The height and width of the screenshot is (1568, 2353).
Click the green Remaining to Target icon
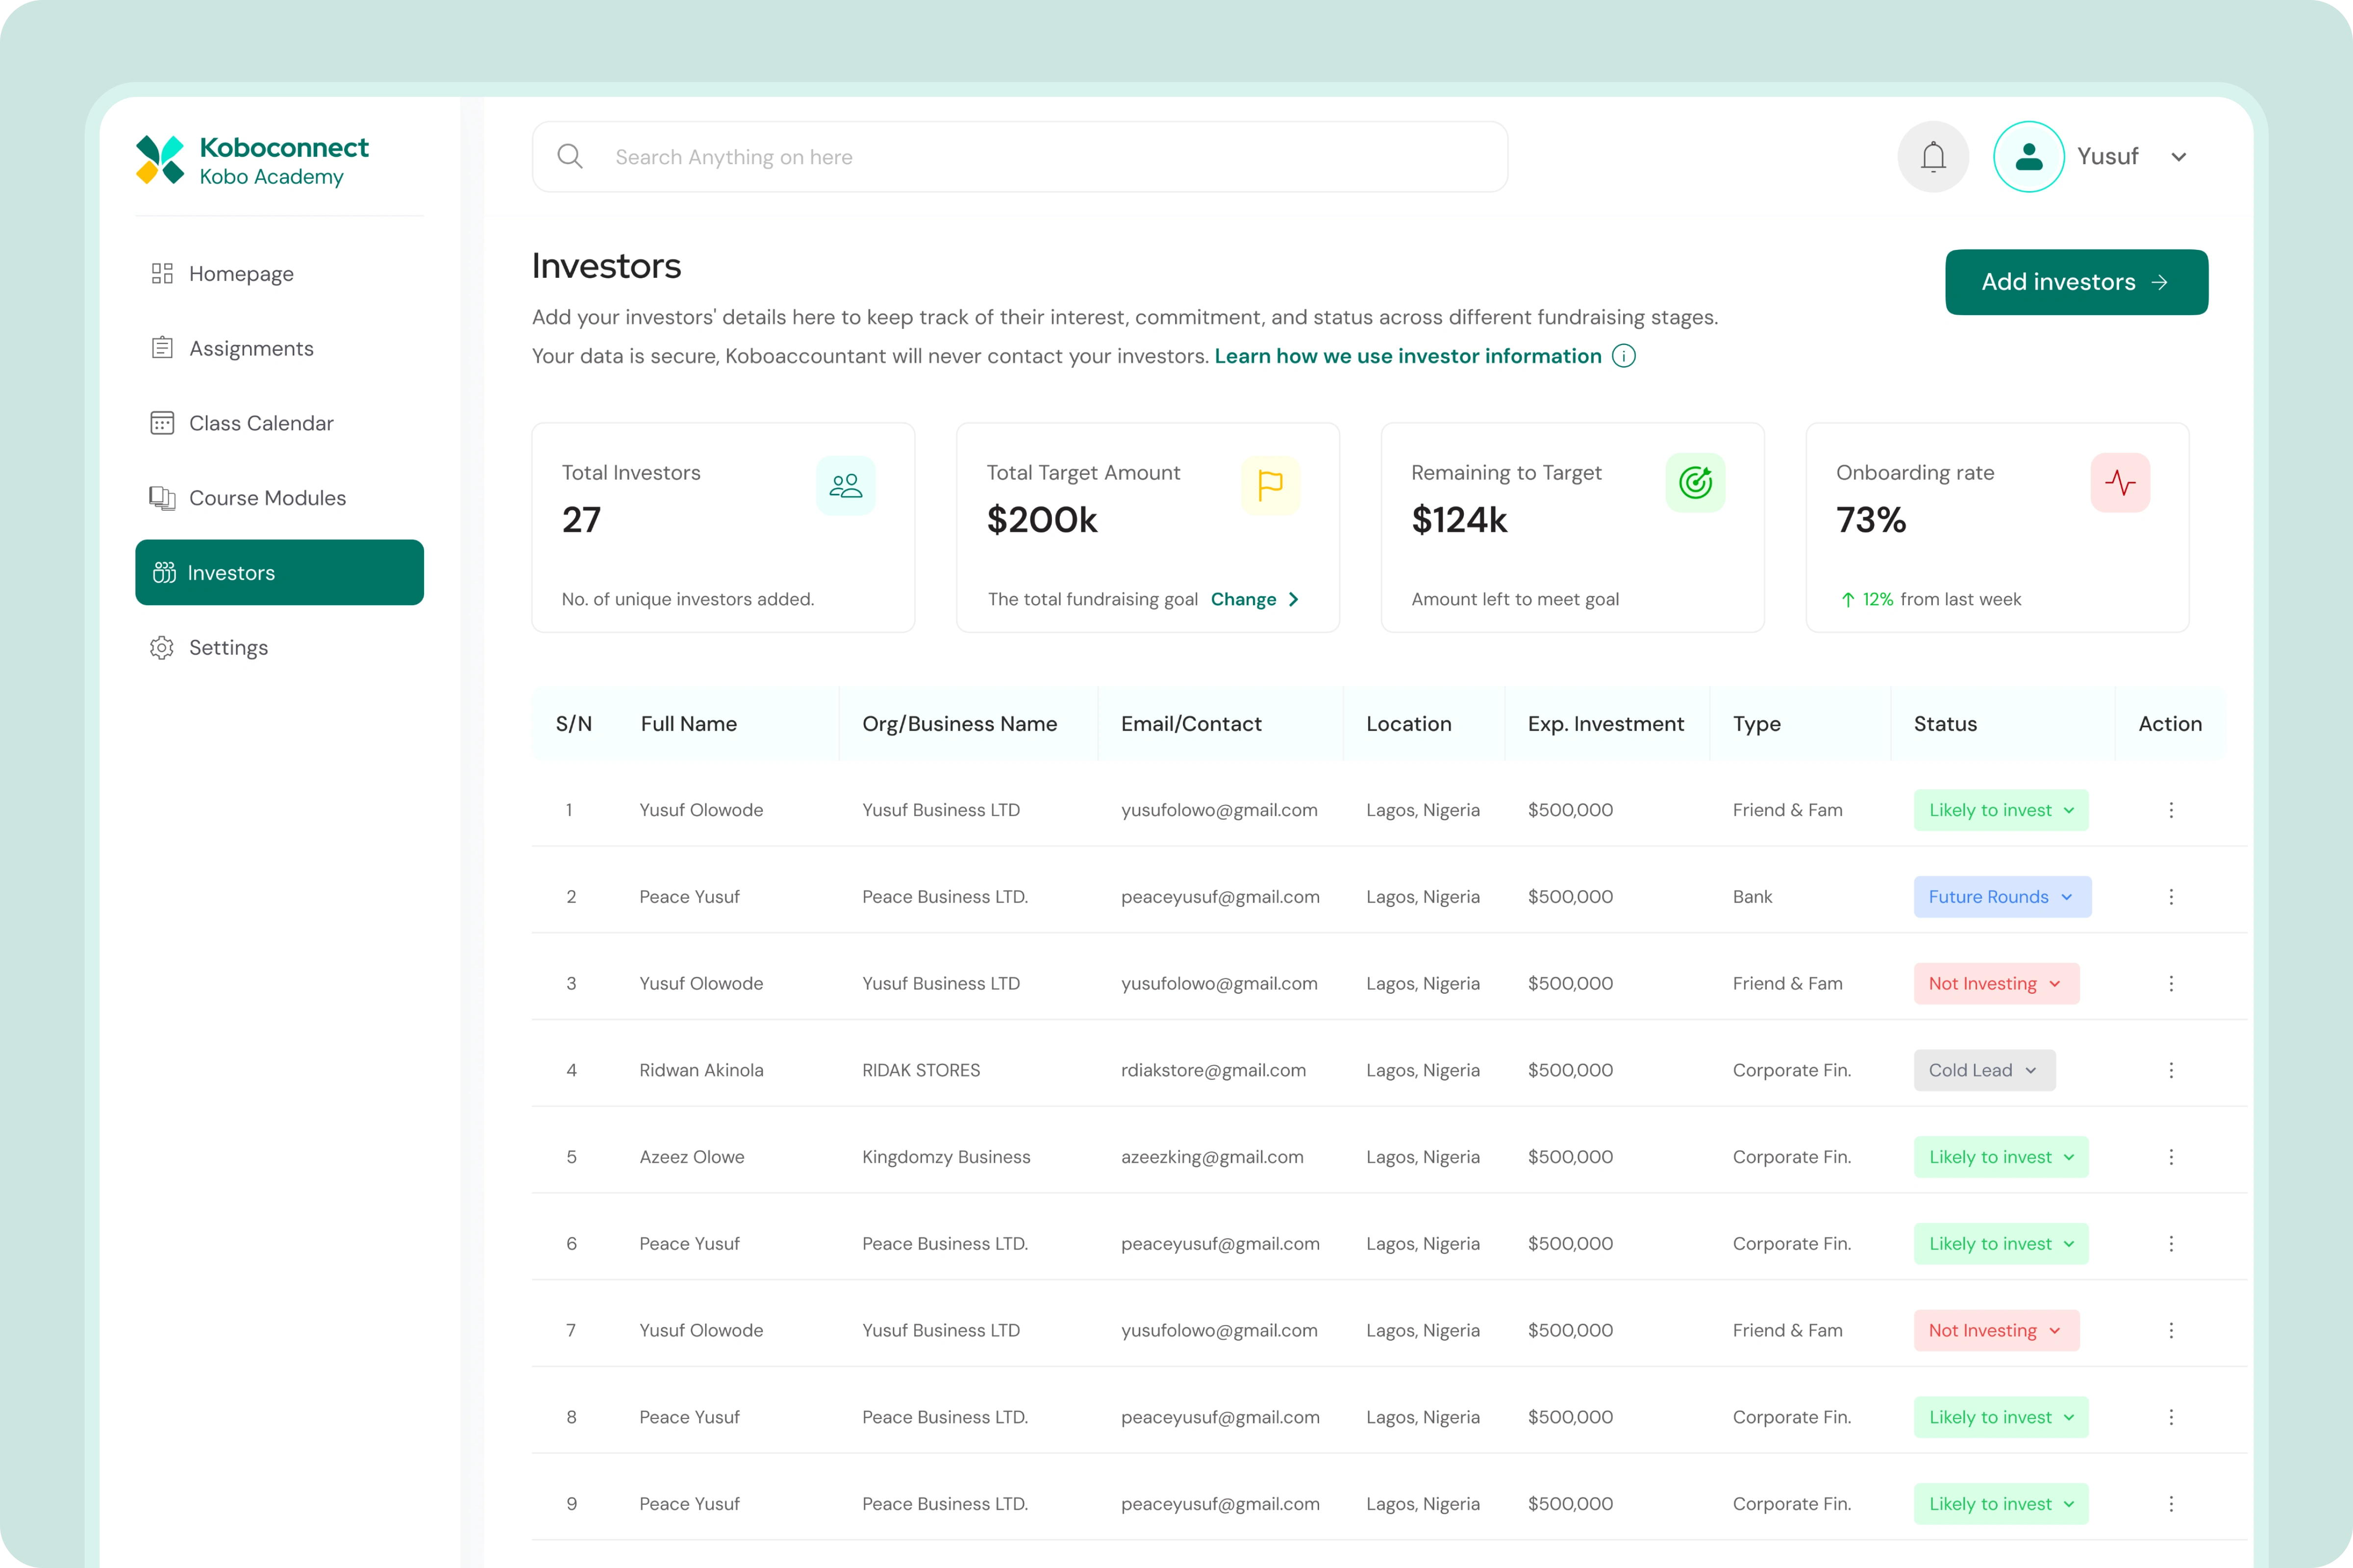[1695, 483]
